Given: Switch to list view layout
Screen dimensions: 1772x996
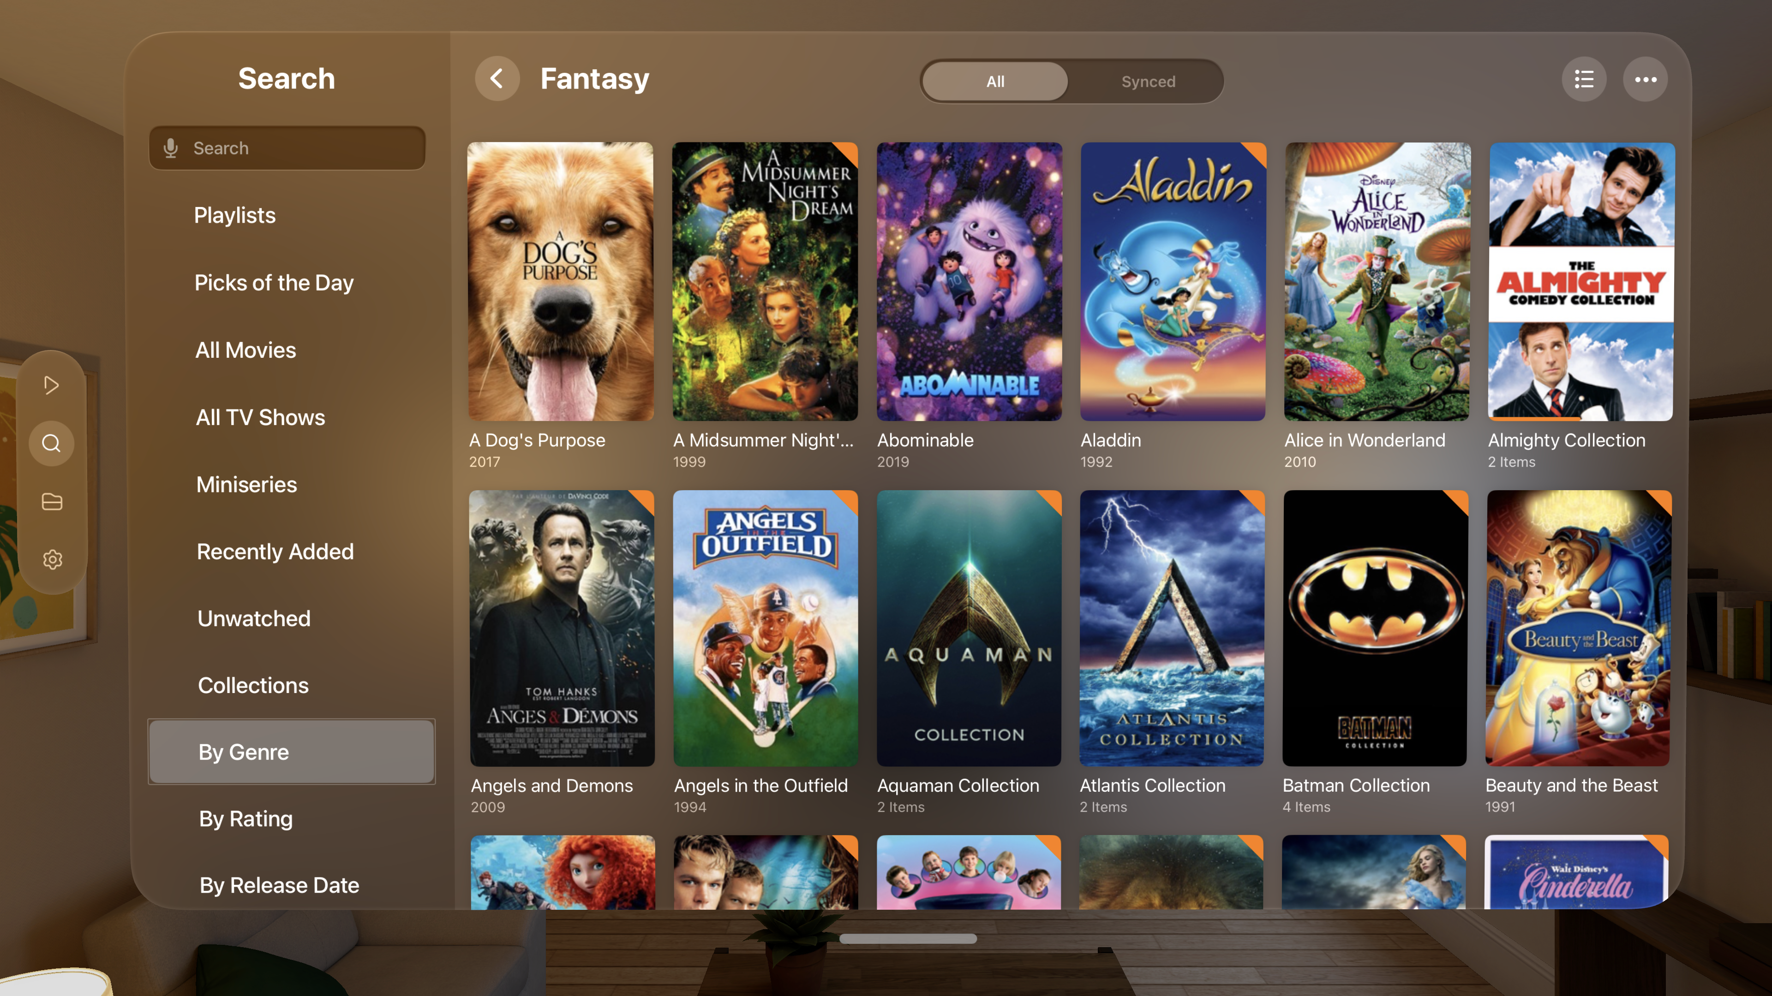Looking at the screenshot, I should [1584, 80].
